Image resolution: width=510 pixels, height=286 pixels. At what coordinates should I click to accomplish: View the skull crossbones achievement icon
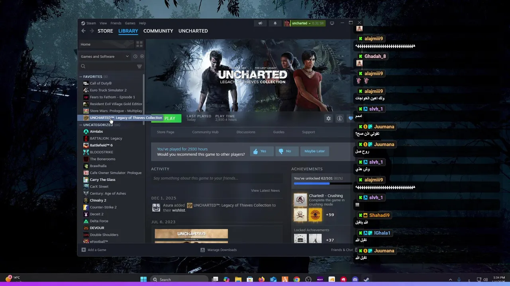[x=300, y=215]
